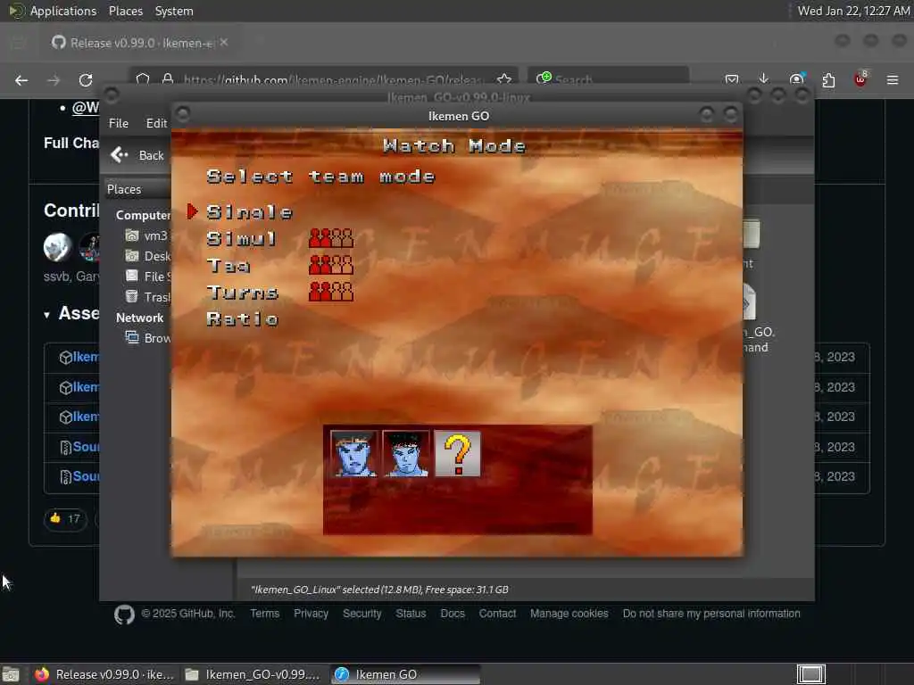Choose Tag team mode

click(228, 266)
